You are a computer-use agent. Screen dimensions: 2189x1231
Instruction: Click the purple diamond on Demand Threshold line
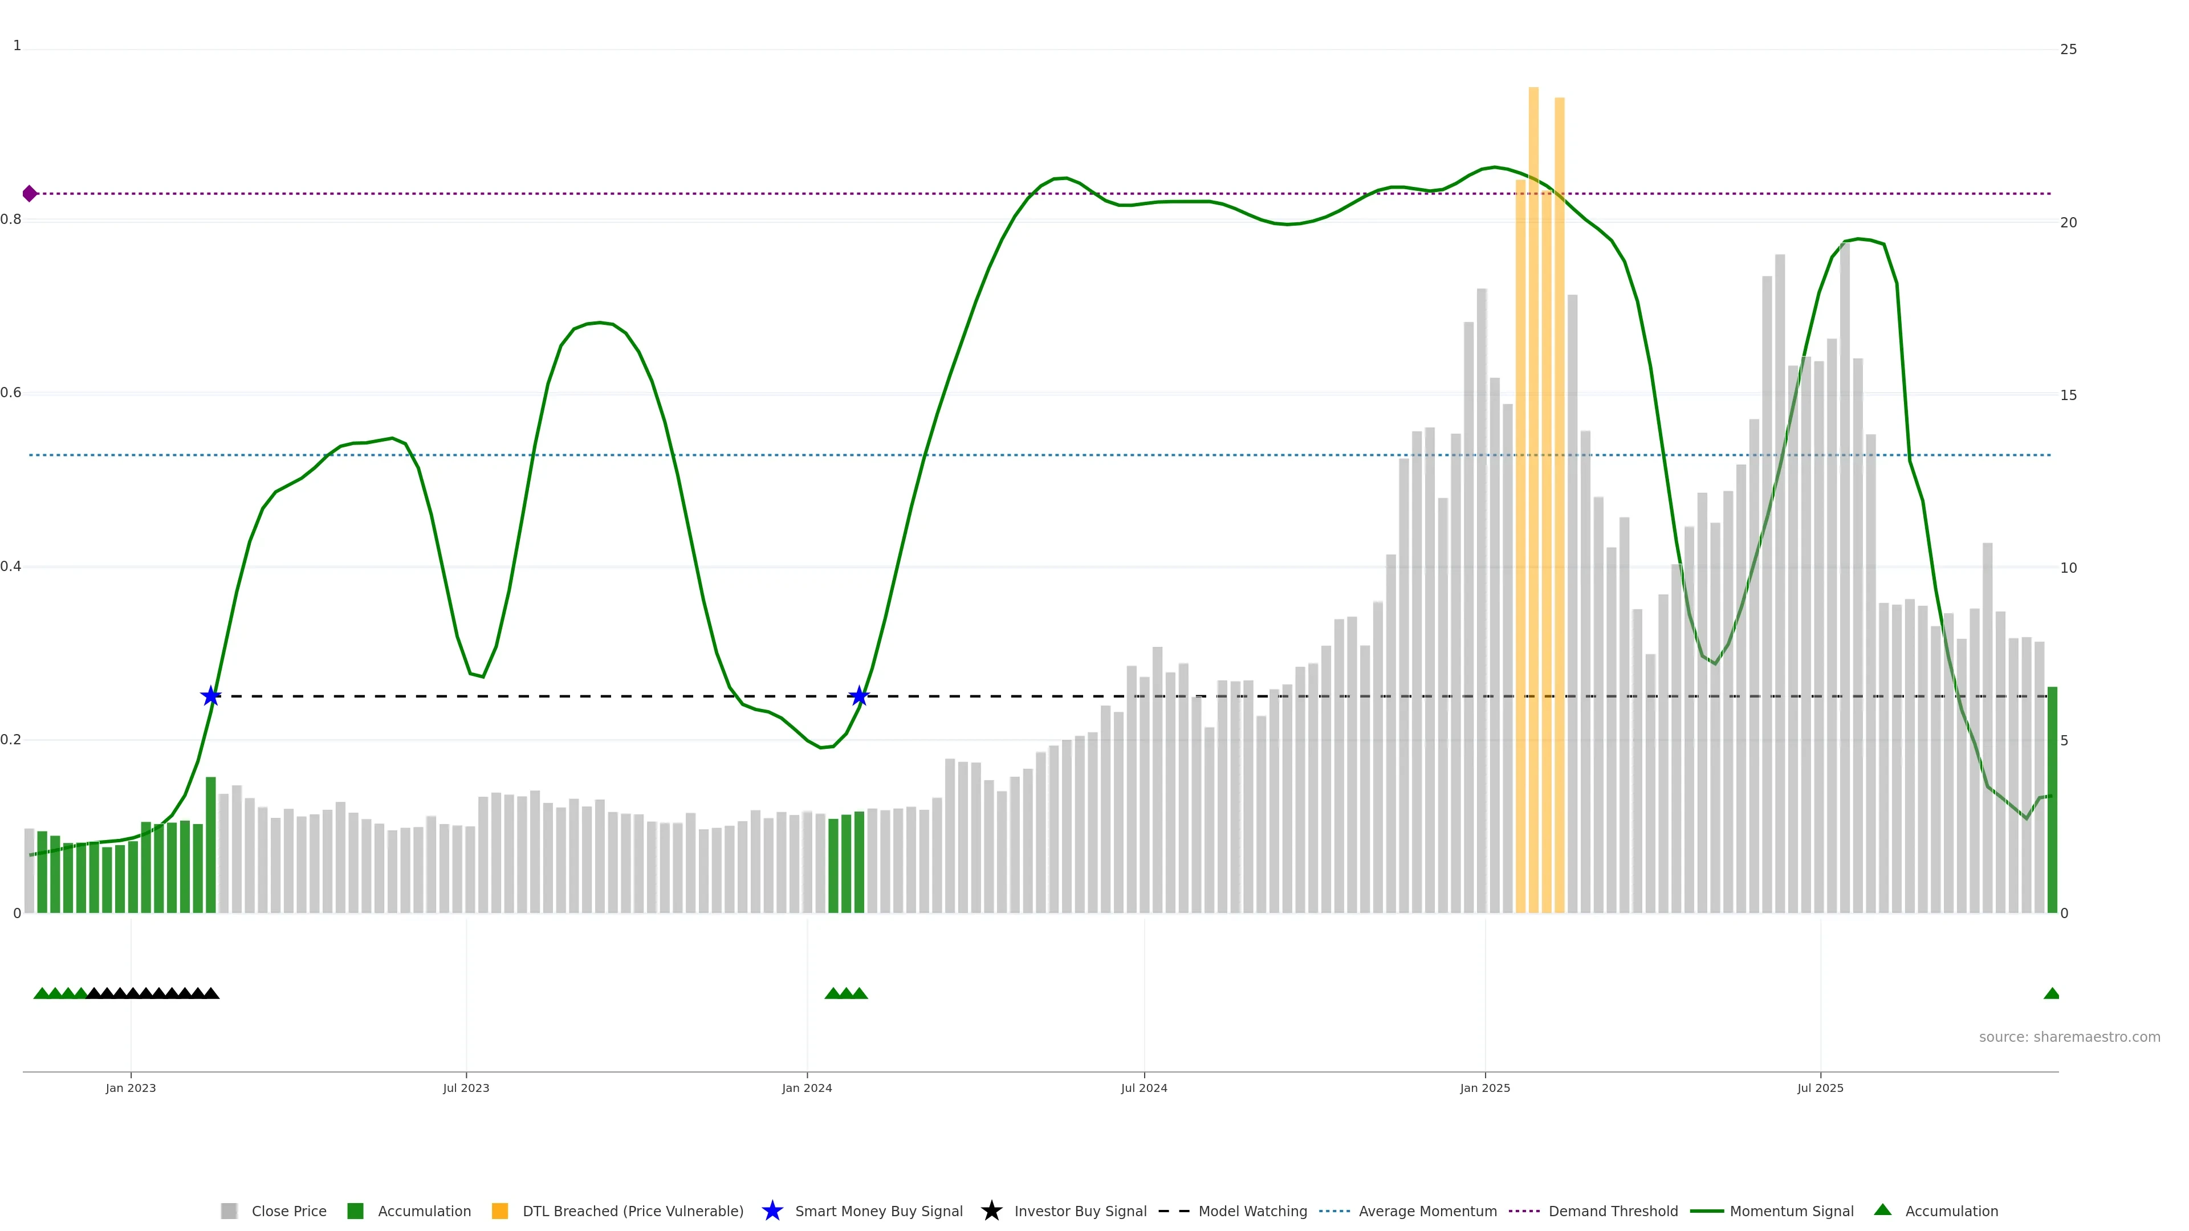(30, 194)
